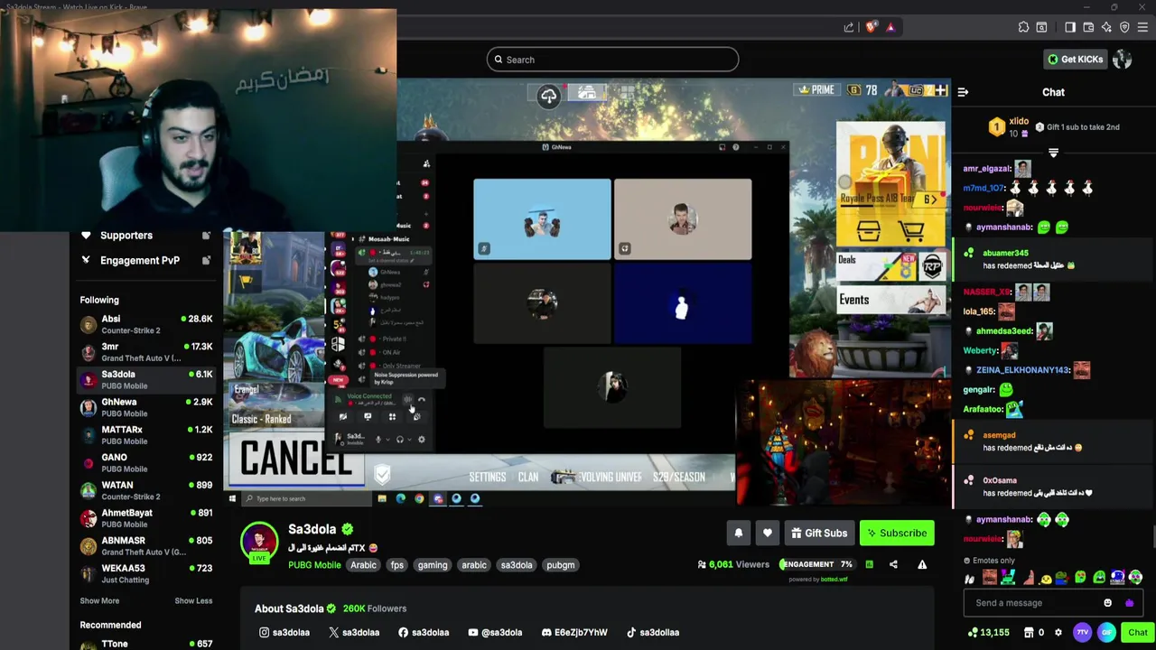Open browser extensions puzzle icon

pos(1023,28)
